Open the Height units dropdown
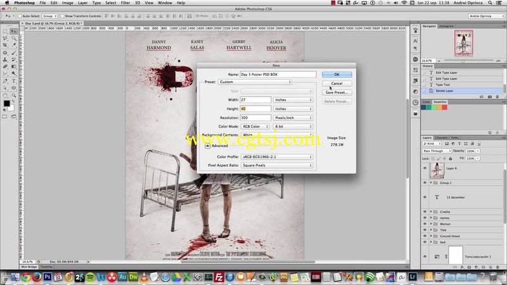The height and width of the screenshot is (285, 507). (x=293, y=109)
